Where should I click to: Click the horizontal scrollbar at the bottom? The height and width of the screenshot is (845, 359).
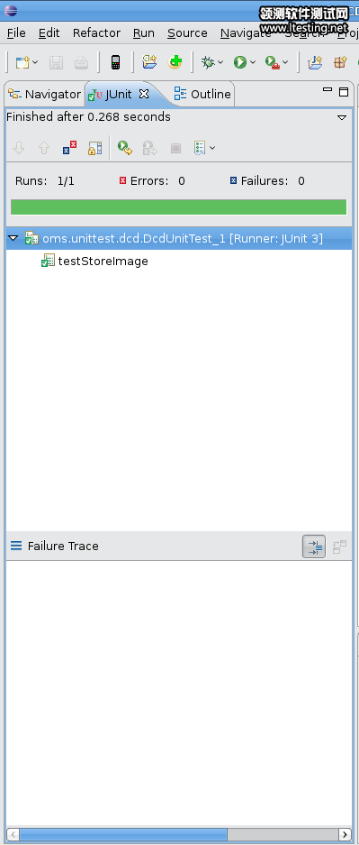(x=180, y=834)
